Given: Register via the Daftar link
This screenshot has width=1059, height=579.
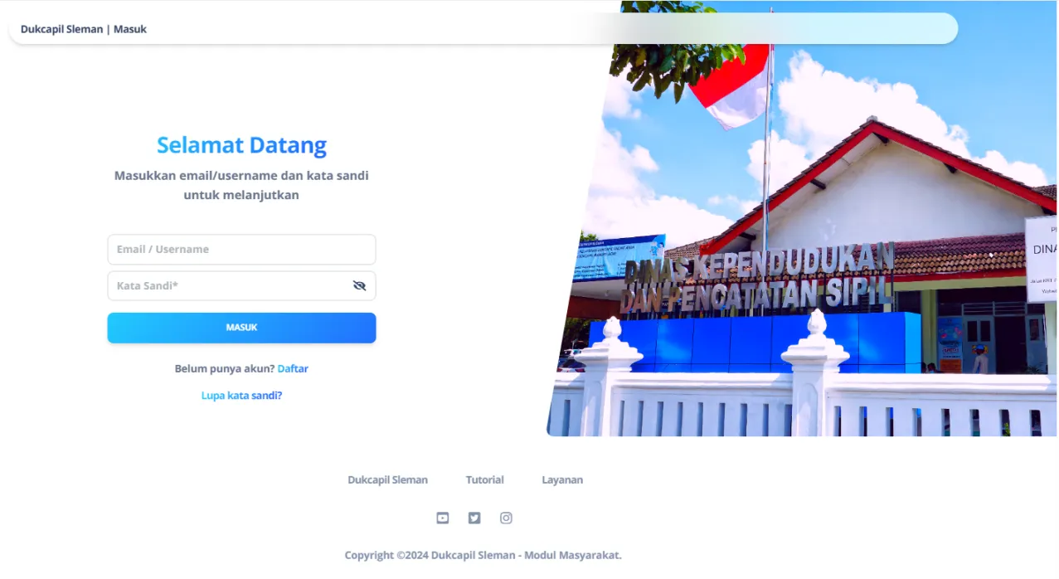Looking at the screenshot, I should point(293,368).
